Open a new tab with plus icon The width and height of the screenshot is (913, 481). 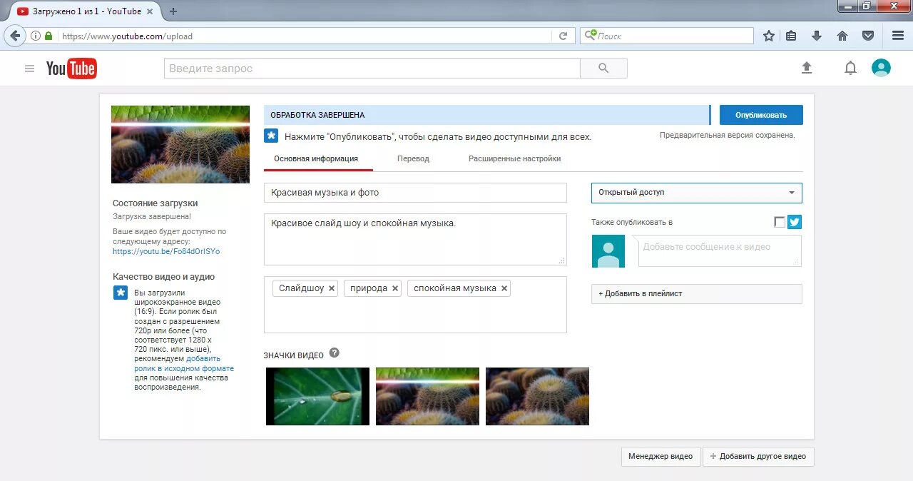pos(173,11)
